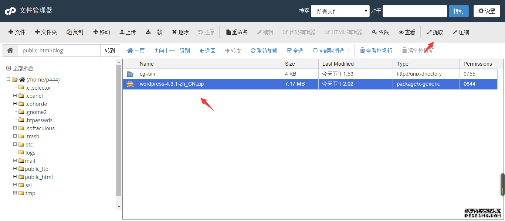Rename the file using 重命名

click(237, 32)
